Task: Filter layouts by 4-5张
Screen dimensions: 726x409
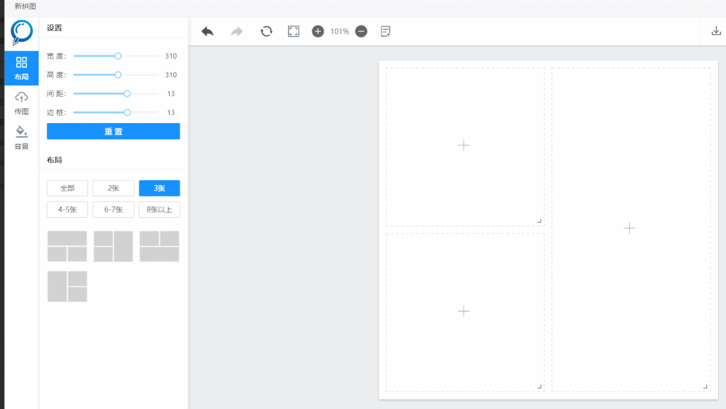Action: click(x=67, y=210)
